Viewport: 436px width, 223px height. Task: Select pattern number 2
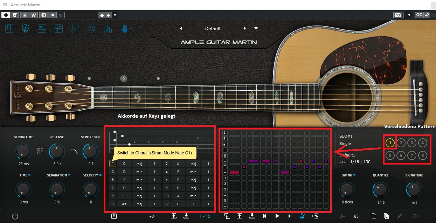tap(401, 142)
